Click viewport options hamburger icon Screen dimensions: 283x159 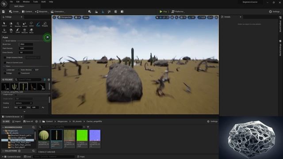click(54, 17)
